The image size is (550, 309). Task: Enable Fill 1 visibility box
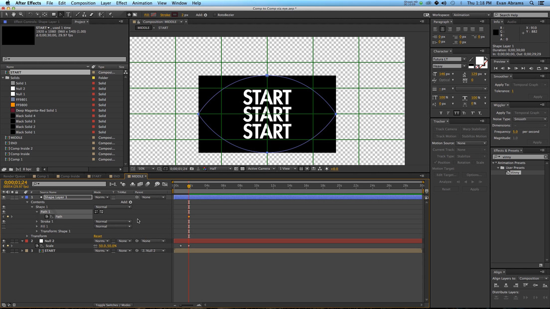4,227
